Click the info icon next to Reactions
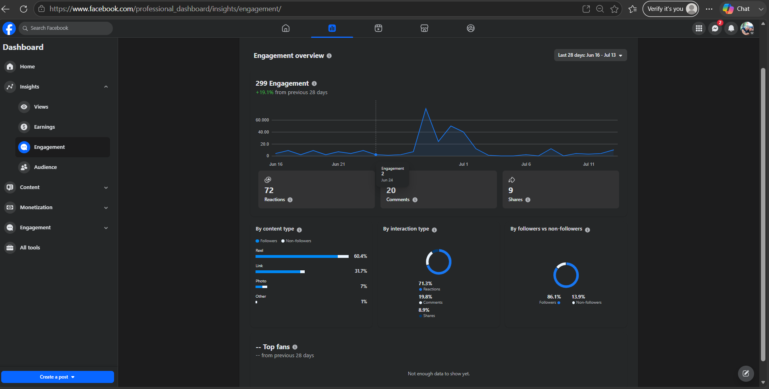Viewport: 769px width, 389px height. point(290,200)
